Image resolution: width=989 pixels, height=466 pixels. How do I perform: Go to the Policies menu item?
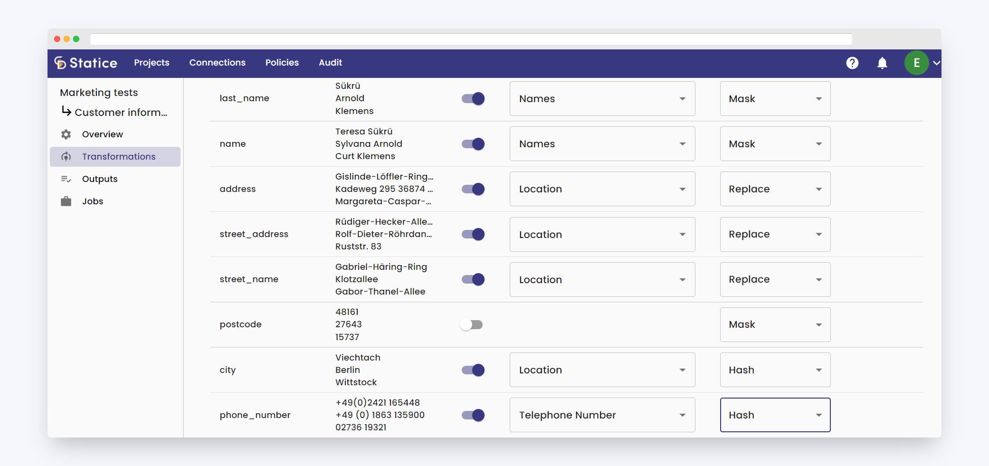click(x=282, y=63)
